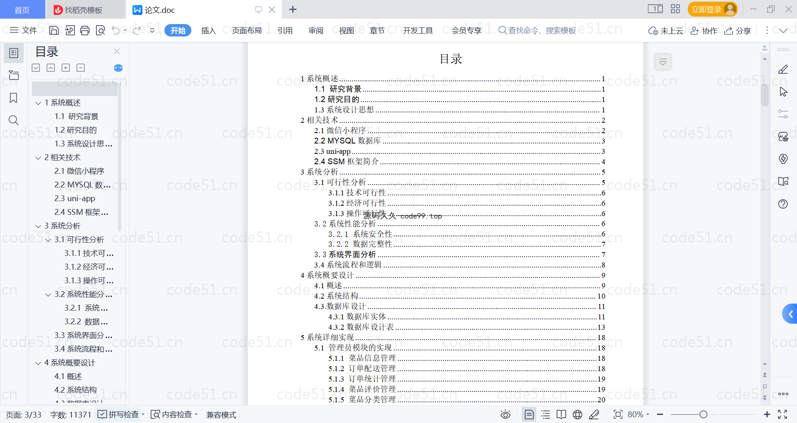Click the zoom slider handle
Viewport: 797px width, 423px height.
point(703,415)
